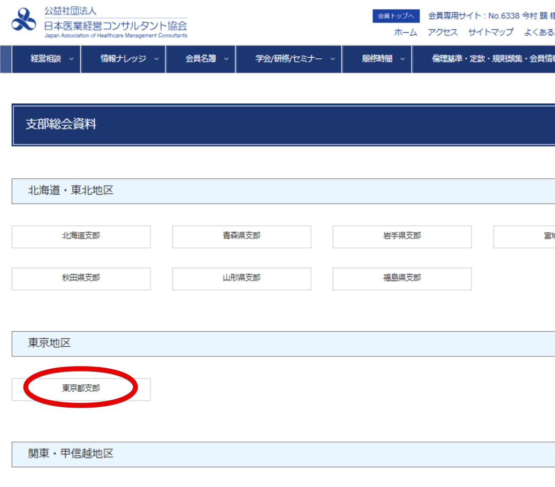Select the 学会/研修/セミナー menu item
This screenshot has width=555, height=487.
tap(289, 59)
